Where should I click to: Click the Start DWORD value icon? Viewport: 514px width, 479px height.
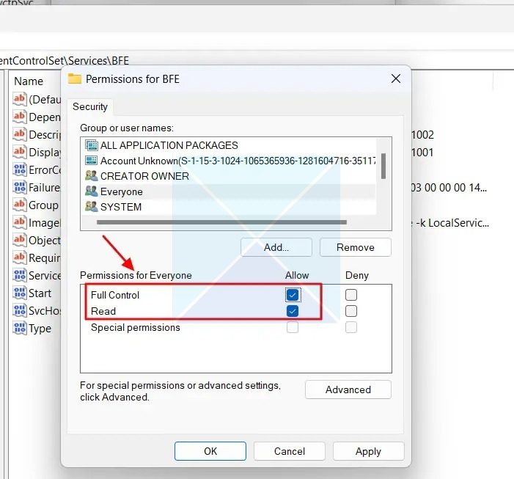click(20, 293)
